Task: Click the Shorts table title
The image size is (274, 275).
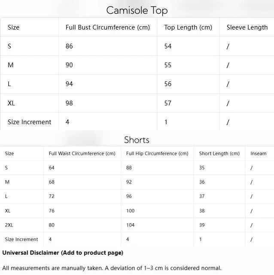Action: [x=137, y=140]
